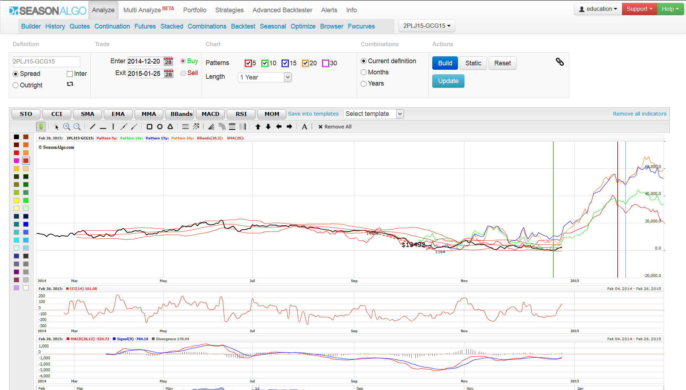Click the Build button

click(x=445, y=63)
